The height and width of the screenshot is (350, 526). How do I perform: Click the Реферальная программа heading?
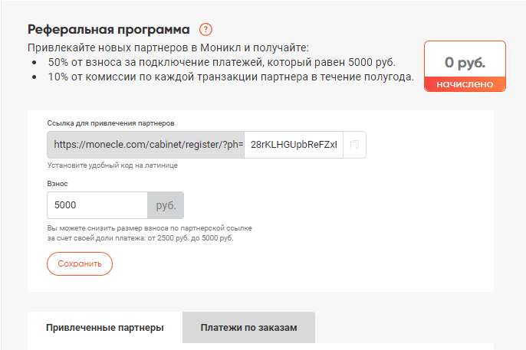coord(108,30)
